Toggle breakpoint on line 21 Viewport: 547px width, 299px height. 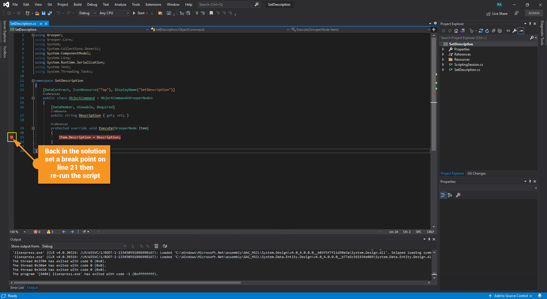(x=12, y=137)
